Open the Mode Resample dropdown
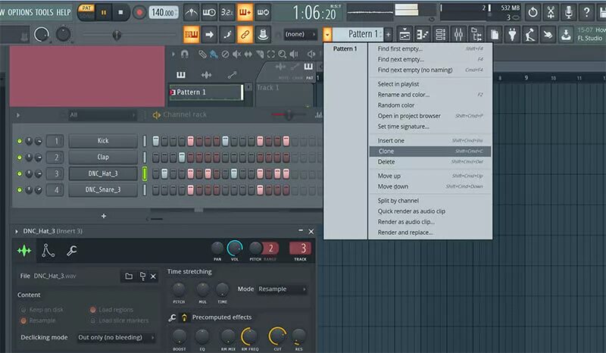 click(283, 289)
